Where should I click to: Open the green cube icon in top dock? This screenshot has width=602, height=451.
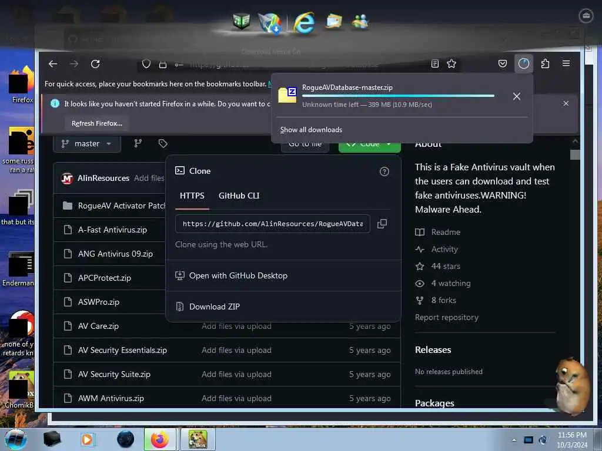tap(242, 22)
